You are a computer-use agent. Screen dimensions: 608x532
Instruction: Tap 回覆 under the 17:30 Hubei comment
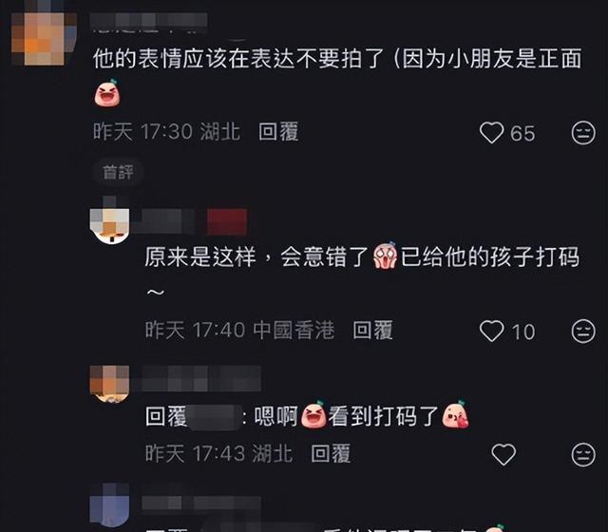(278, 132)
